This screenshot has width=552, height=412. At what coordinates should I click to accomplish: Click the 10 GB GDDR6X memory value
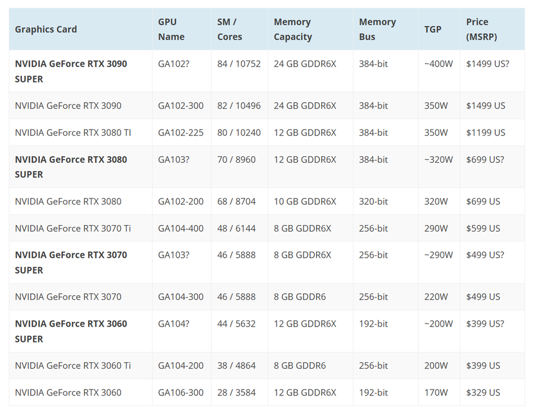click(305, 201)
